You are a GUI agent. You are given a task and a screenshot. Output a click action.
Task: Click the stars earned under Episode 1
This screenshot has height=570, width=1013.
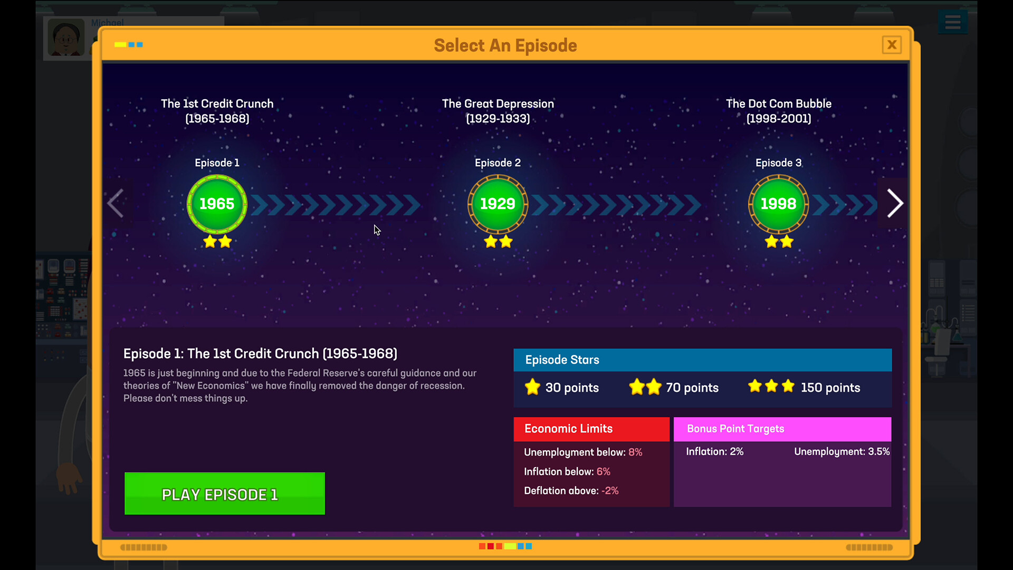click(x=217, y=242)
